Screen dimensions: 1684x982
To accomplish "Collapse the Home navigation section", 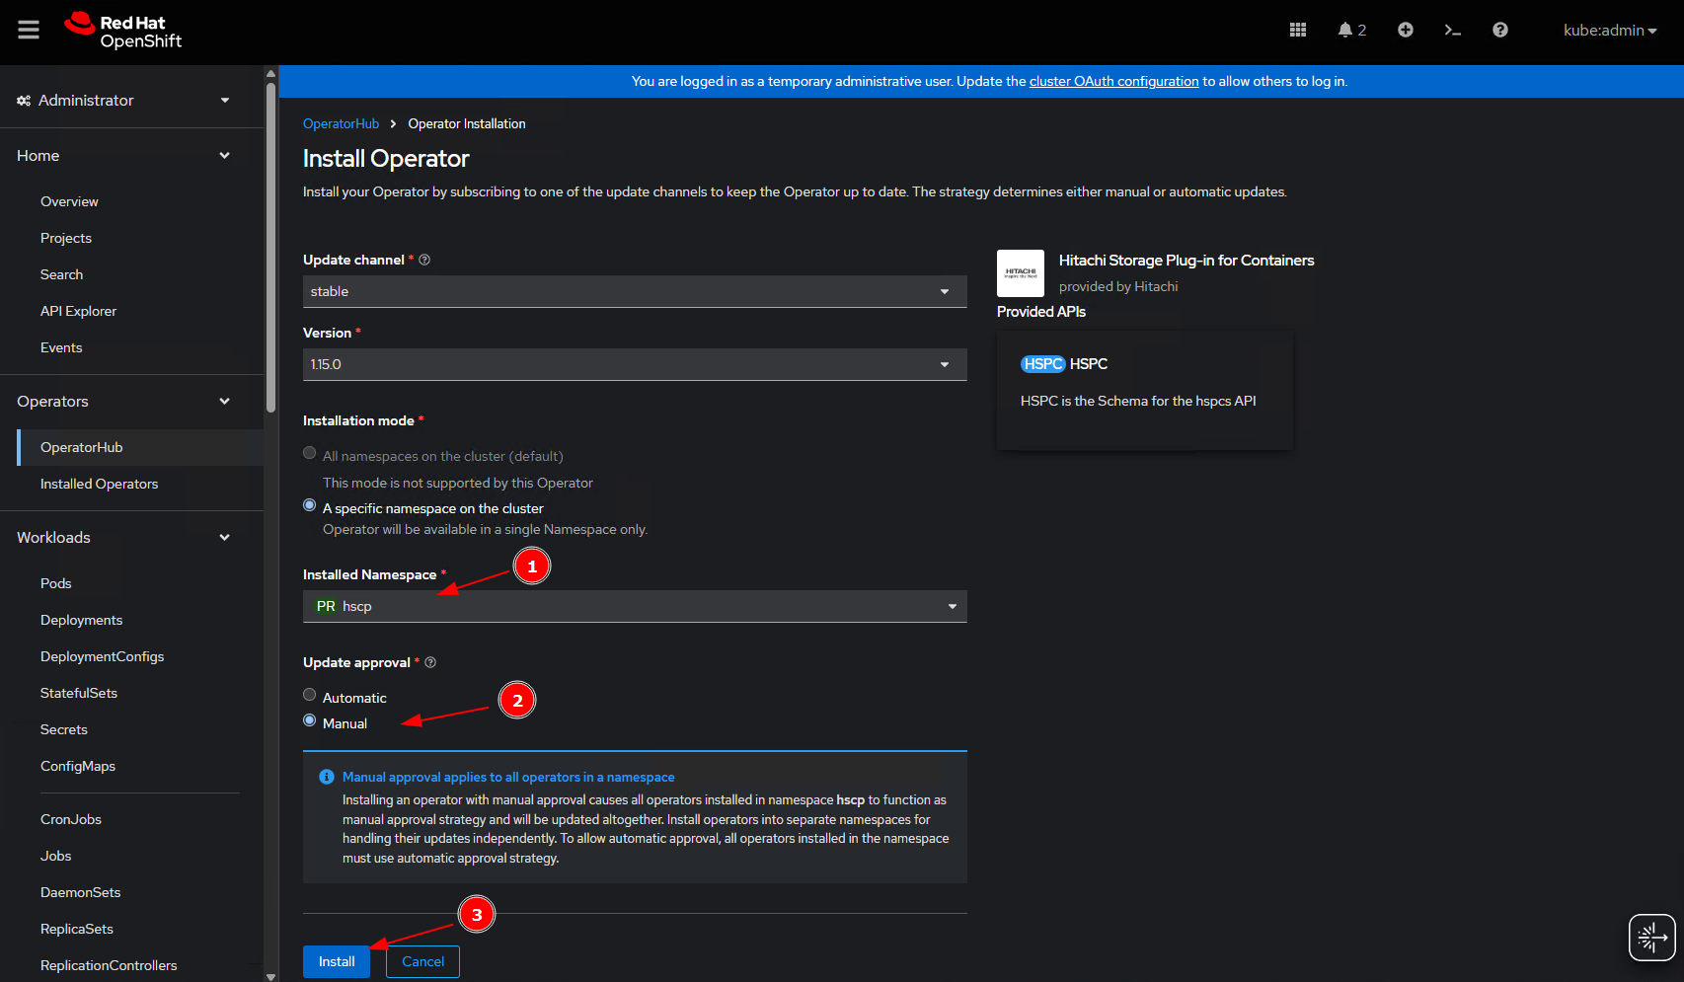I will [x=132, y=156].
